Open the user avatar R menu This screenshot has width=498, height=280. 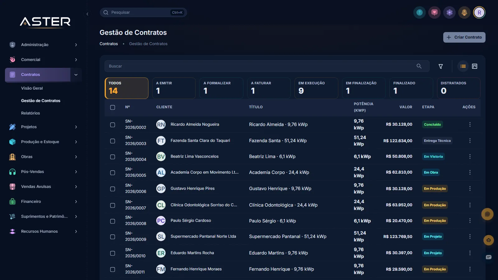click(x=479, y=12)
